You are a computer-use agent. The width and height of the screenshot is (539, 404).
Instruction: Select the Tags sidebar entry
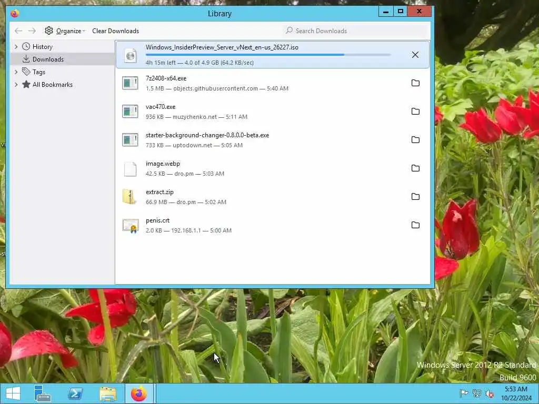tap(63, 72)
